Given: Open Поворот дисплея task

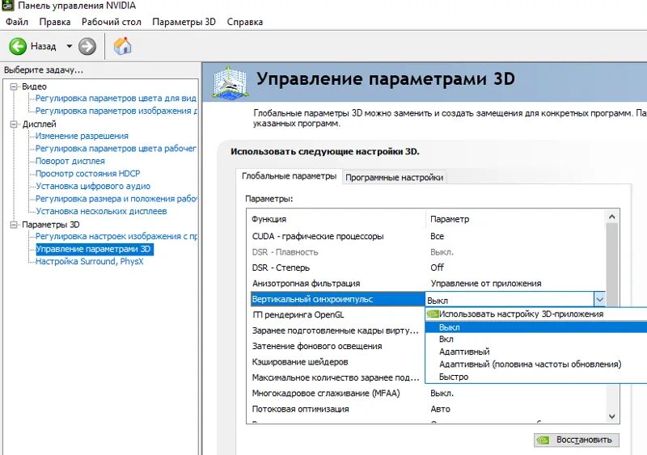Looking at the screenshot, I should [70, 162].
